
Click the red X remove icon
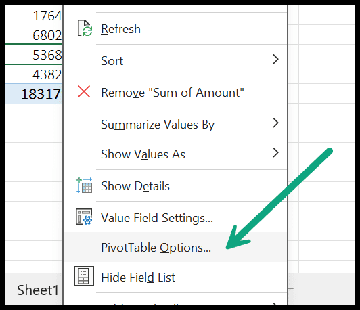pyautogui.click(x=84, y=91)
